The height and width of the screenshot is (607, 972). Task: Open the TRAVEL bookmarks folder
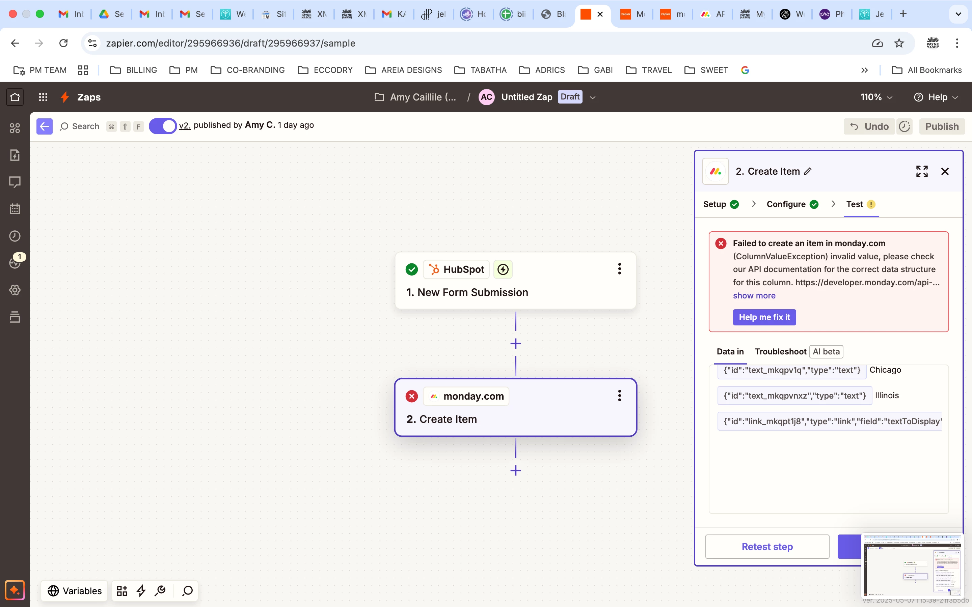pyautogui.click(x=649, y=70)
